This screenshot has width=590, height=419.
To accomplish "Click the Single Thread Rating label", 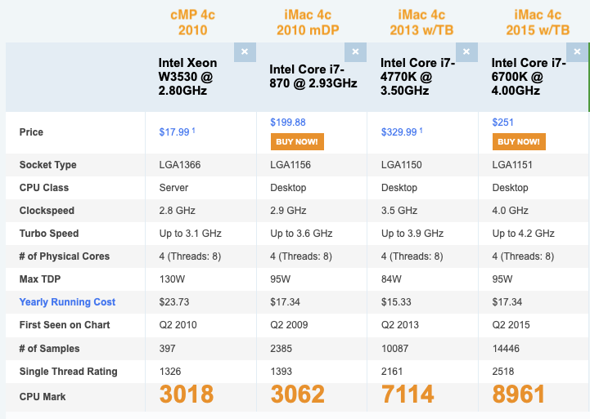I will [68, 372].
